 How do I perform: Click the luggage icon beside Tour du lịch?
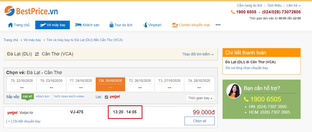[x=111, y=25]
